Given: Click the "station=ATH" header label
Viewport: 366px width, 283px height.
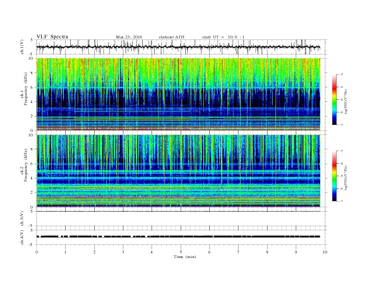Looking at the screenshot, I should click(171, 37).
